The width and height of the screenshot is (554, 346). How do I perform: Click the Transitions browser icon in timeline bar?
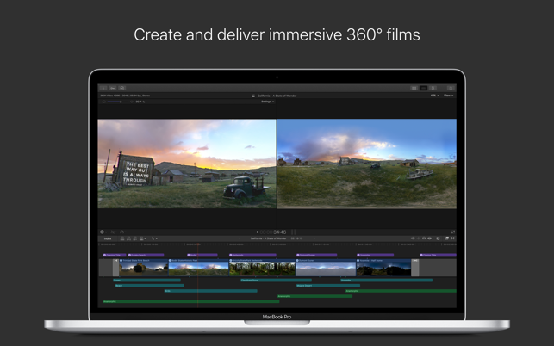click(x=453, y=238)
